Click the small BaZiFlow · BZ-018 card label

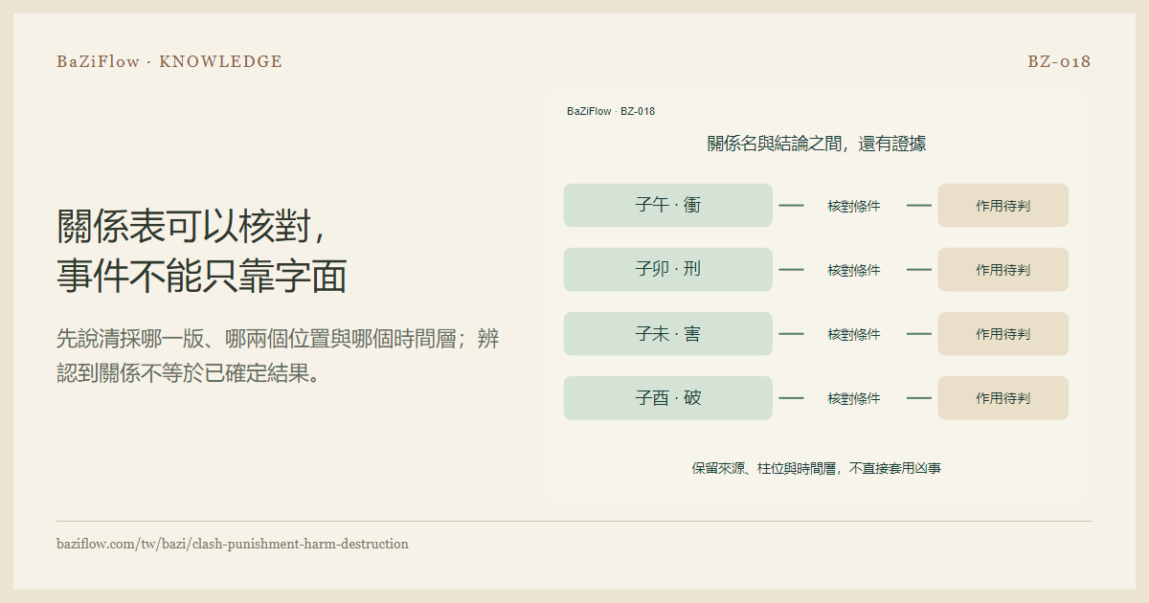[x=611, y=111]
